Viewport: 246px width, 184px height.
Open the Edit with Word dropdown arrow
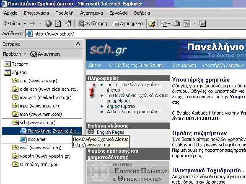pyautogui.click(x=194, y=24)
